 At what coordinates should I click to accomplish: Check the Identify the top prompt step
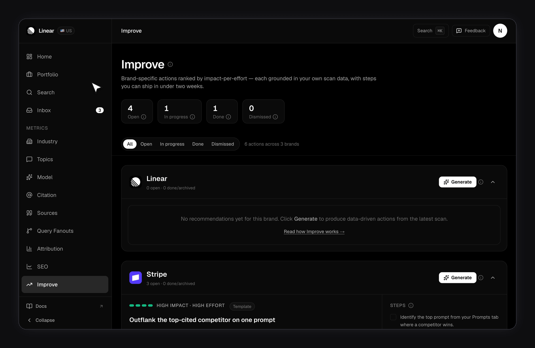(393, 317)
